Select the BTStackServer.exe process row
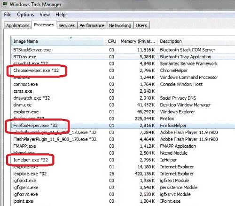The image size is (235, 206). [123, 50]
